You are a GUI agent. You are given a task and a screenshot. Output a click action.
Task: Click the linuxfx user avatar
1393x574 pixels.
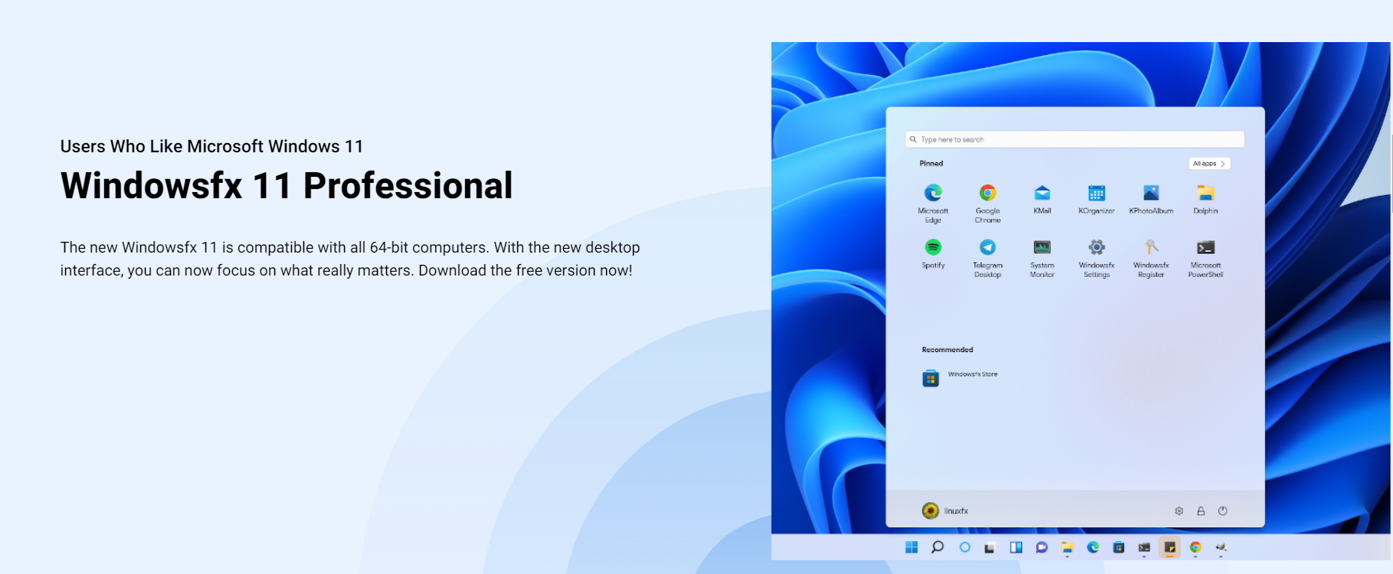[x=930, y=510]
